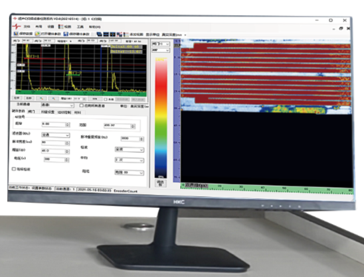Click the 调色板 palette button below color bar
This screenshot has width=364, height=277.
tap(161, 183)
